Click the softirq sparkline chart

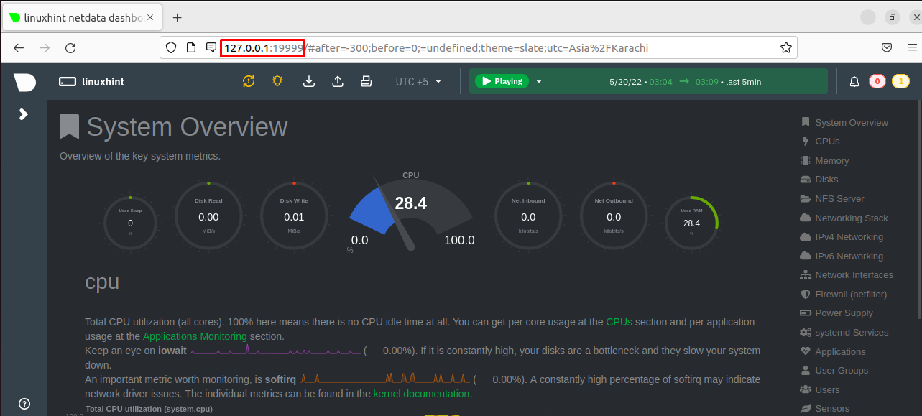[386, 379]
